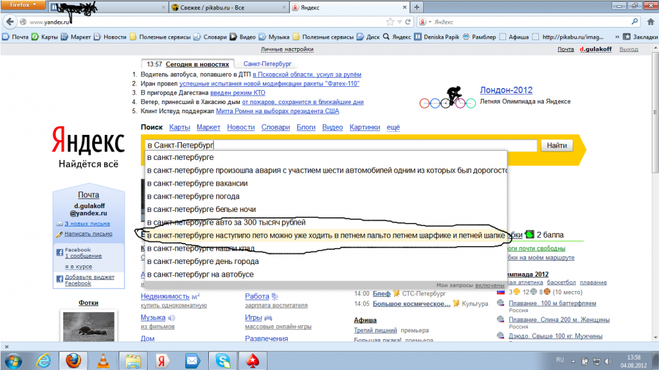Select suggestion 'в санкт-петербурге белые ночи'
The width and height of the screenshot is (659, 370).
click(x=326, y=209)
